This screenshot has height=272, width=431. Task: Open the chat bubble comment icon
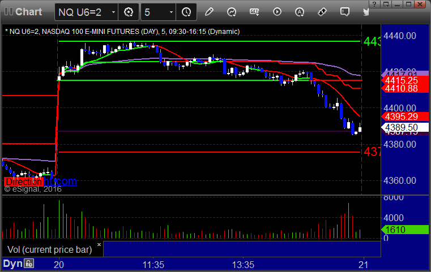(x=345, y=12)
